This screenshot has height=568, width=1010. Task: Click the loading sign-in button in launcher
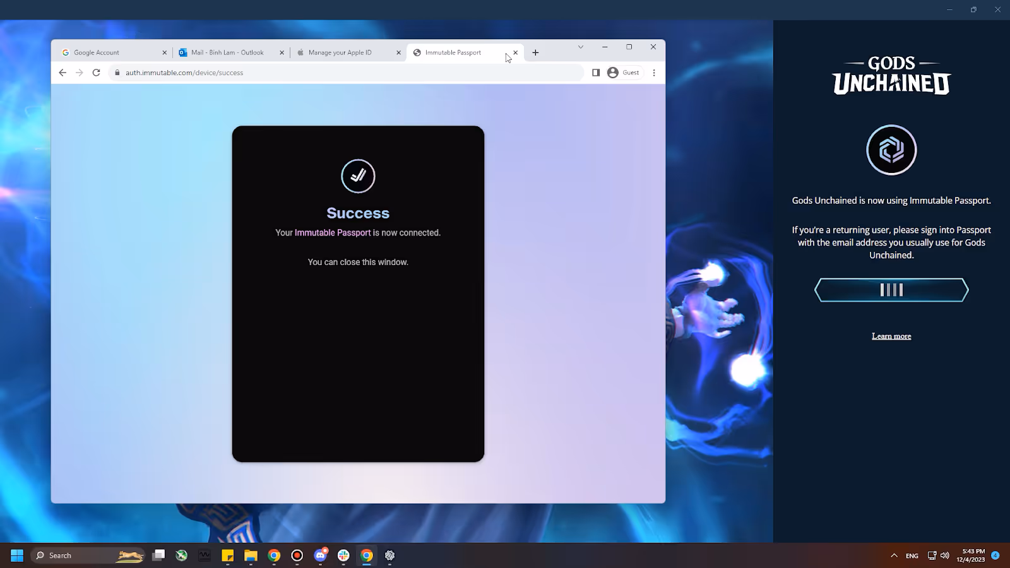[891, 290]
